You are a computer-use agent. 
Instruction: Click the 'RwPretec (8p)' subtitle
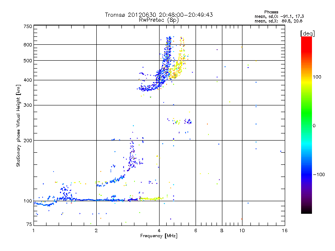[x=159, y=20]
